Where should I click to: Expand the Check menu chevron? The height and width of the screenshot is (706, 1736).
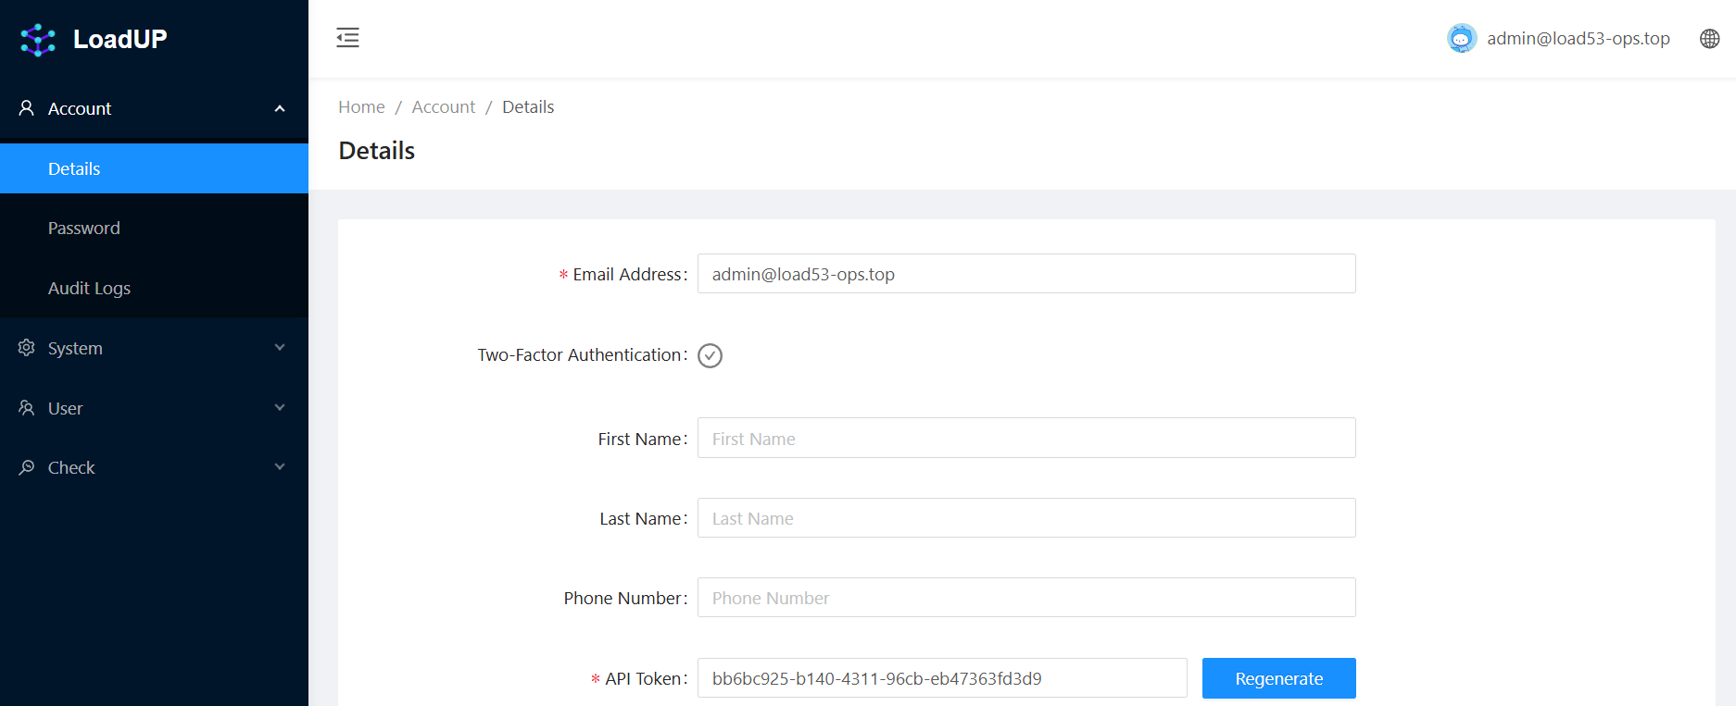click(280, 467)
